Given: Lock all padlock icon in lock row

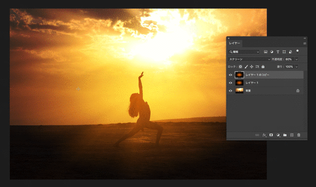Looking at the screenshot, I should pyautogui.click(x=263, y=67).
